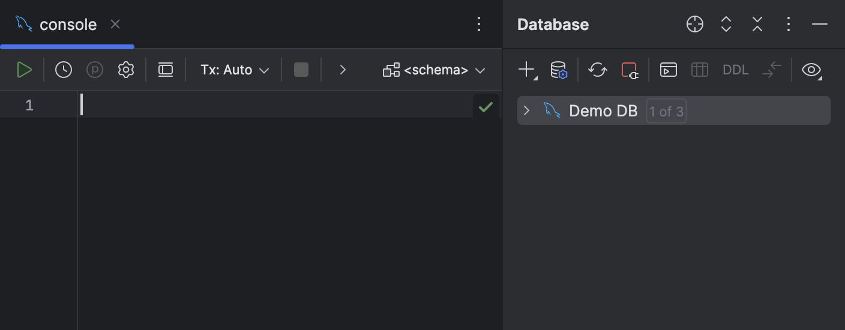Refresh the database tree
The height and width of the screenshot is (330, 845).
(598, 70)
